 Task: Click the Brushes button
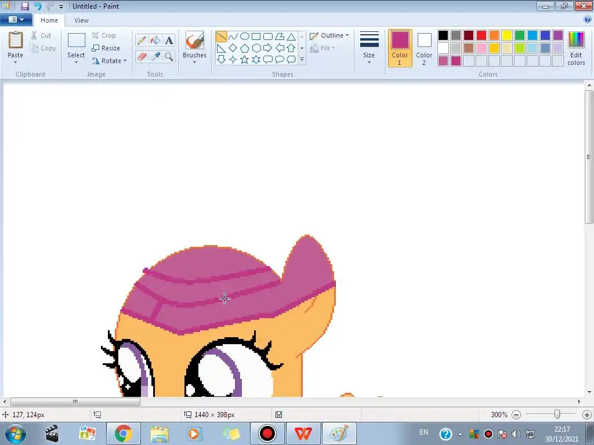(x=194, y=45)
